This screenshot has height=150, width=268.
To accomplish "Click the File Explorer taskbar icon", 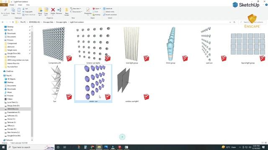I will point(99,147).
